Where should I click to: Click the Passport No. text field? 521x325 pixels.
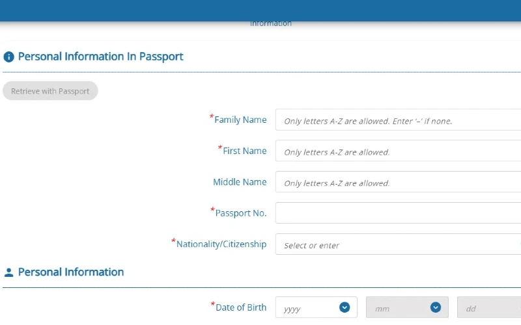pyautogui.click(x=397, y=213)
